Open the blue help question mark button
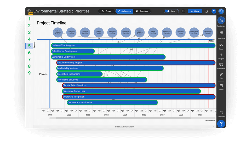Viewport: 251px width, 141px height. click(x=221, y=124)
